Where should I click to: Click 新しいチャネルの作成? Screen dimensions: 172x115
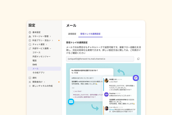tap(42, 86)
